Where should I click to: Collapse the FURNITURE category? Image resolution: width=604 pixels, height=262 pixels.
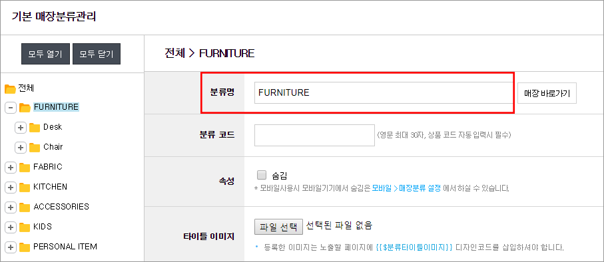pos(11,108)
